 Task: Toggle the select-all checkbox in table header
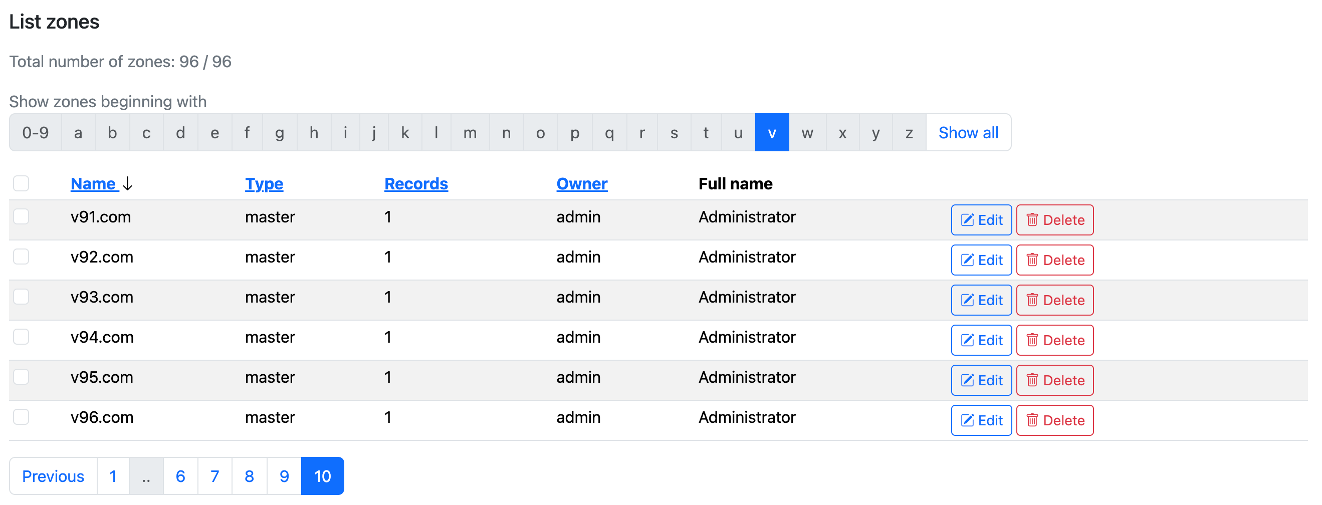point(21,183)
